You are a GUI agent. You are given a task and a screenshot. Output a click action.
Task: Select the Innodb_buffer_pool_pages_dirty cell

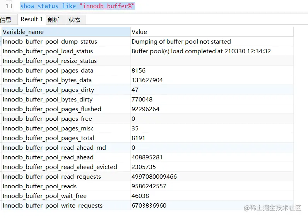click(66, 90)
